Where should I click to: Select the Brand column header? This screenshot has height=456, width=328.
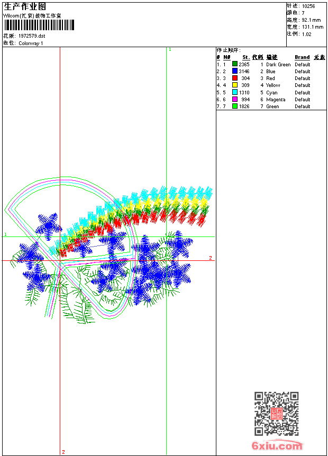point(302,57)
